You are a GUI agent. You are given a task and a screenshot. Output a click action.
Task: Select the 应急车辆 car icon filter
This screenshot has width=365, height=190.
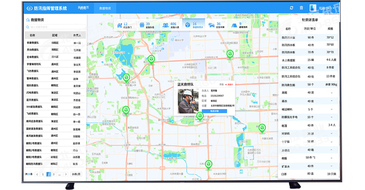211,25
